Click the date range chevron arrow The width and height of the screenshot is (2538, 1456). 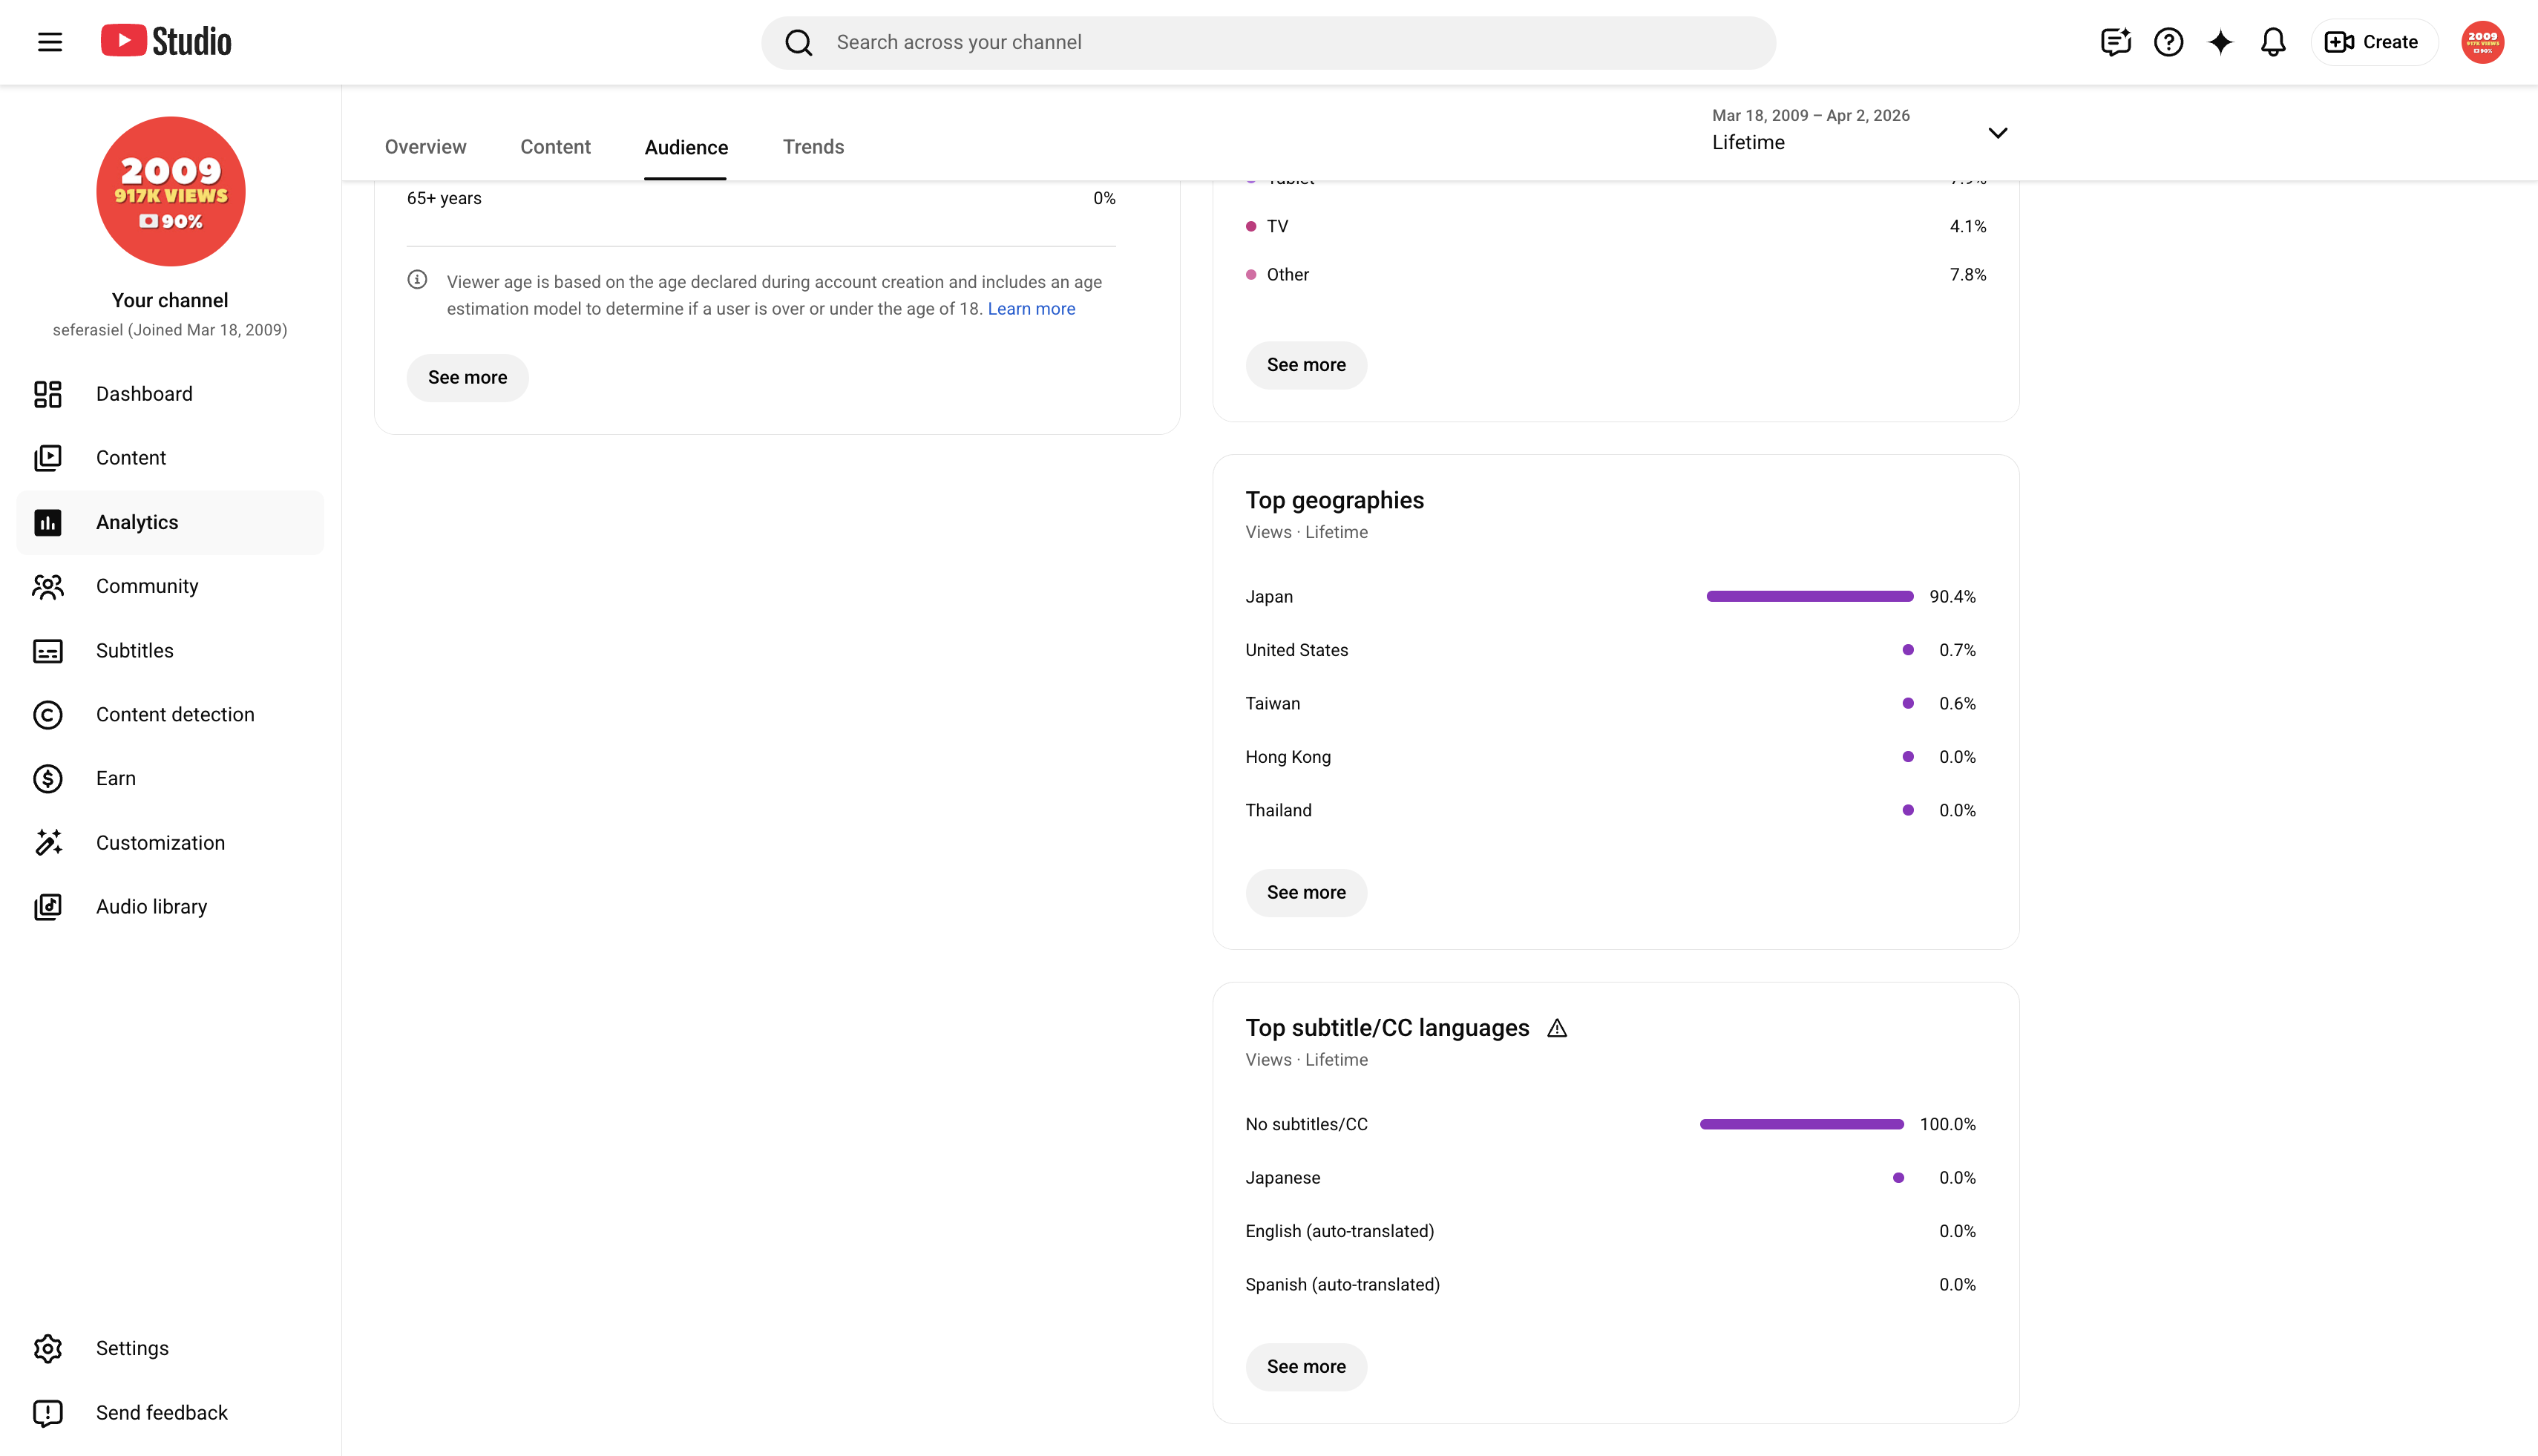pos(1998,133)
